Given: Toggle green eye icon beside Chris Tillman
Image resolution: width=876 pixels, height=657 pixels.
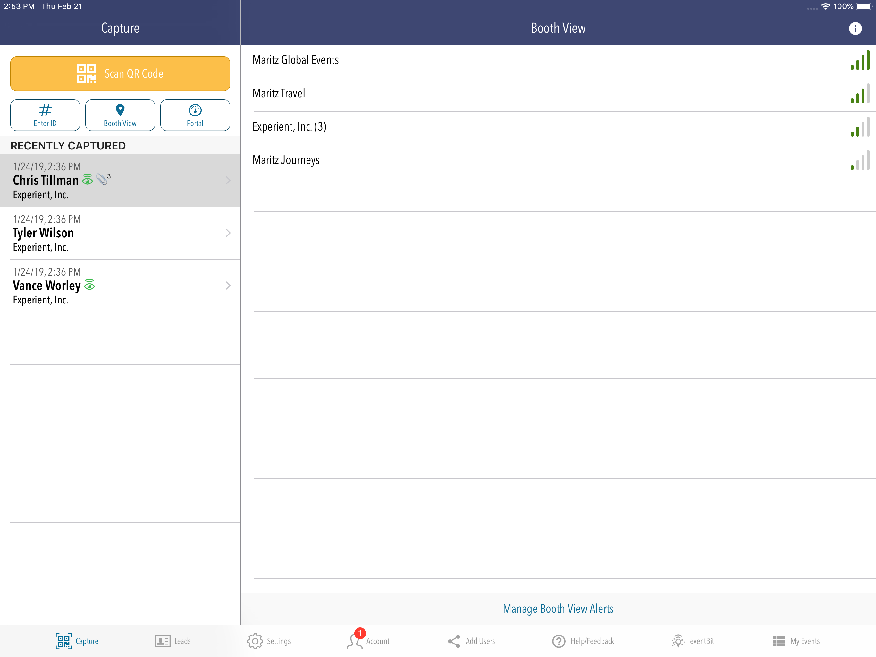Looking at the screenshot, I should 88,180.
